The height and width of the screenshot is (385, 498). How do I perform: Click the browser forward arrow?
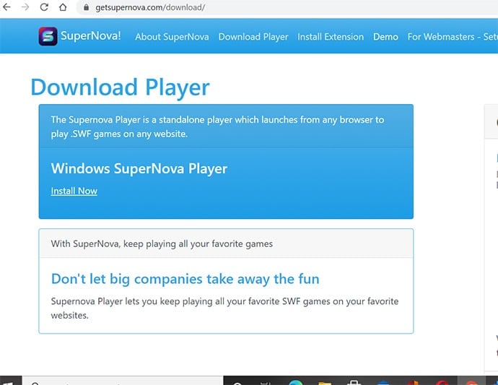[25, 7]
